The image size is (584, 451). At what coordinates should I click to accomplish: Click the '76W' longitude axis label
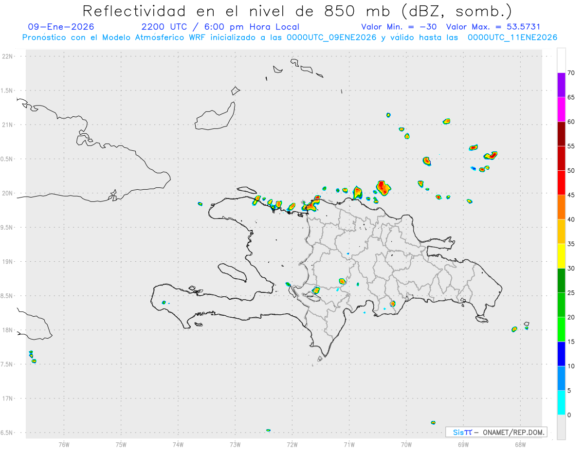pyautogui.click(x=64, y=445)
